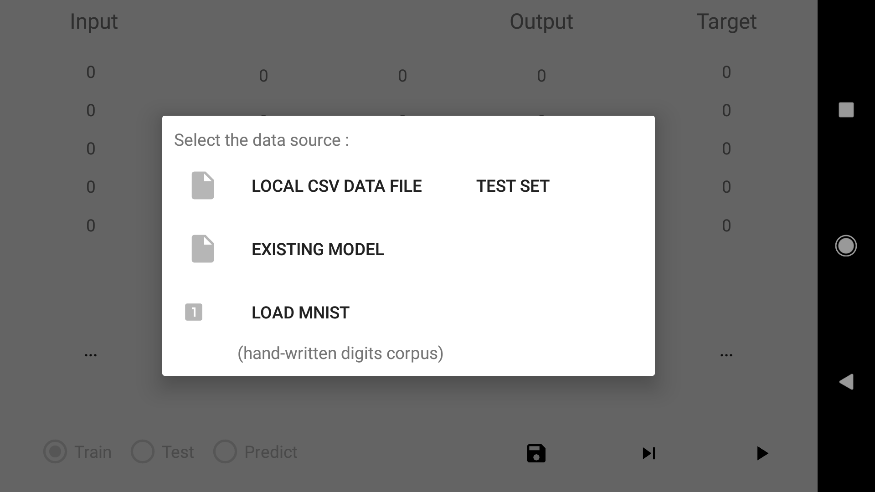875x492 pixels.
Task: Click the file icon beside Local CSV Data File
Action: tap(203, 185)
